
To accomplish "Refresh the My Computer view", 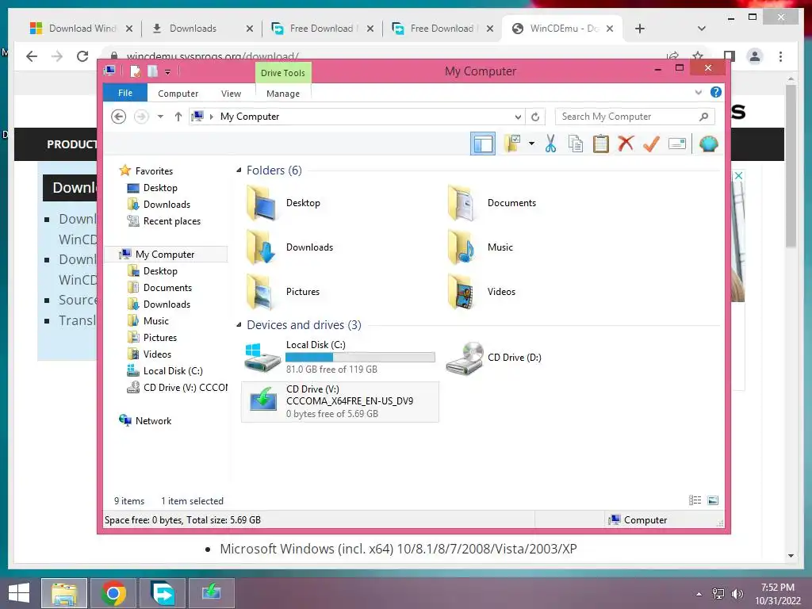I will (535, 117).
